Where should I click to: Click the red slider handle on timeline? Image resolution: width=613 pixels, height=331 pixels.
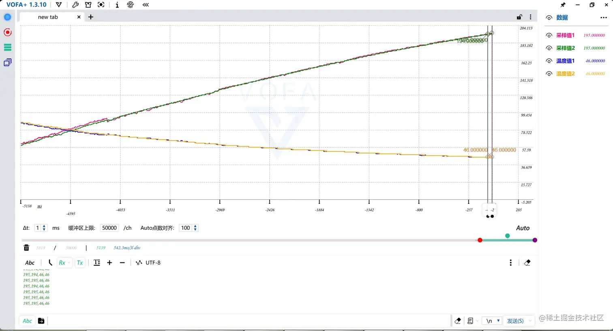pyautogui.click(x=480, y=240)
